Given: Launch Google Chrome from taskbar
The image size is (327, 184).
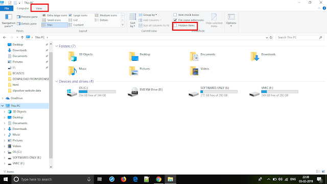Looking at the screenshot, I should pos(158,179).
